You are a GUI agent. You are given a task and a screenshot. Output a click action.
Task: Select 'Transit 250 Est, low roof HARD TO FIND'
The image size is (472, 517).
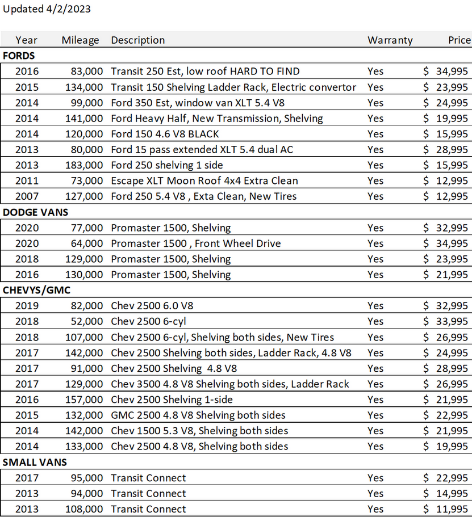tap(205, 71)
